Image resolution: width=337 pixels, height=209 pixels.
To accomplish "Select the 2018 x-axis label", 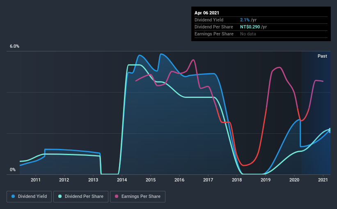I will pos(237,180).
